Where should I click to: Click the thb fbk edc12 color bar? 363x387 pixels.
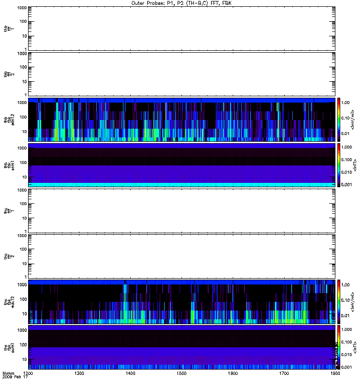pyautogui.click(x=339, y=119)
